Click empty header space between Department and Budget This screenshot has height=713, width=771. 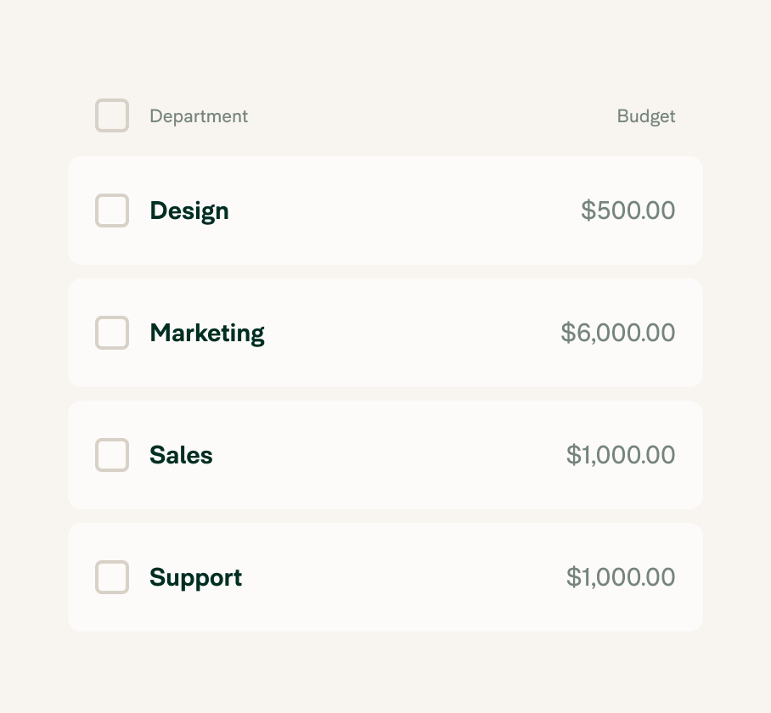[433, 116]
